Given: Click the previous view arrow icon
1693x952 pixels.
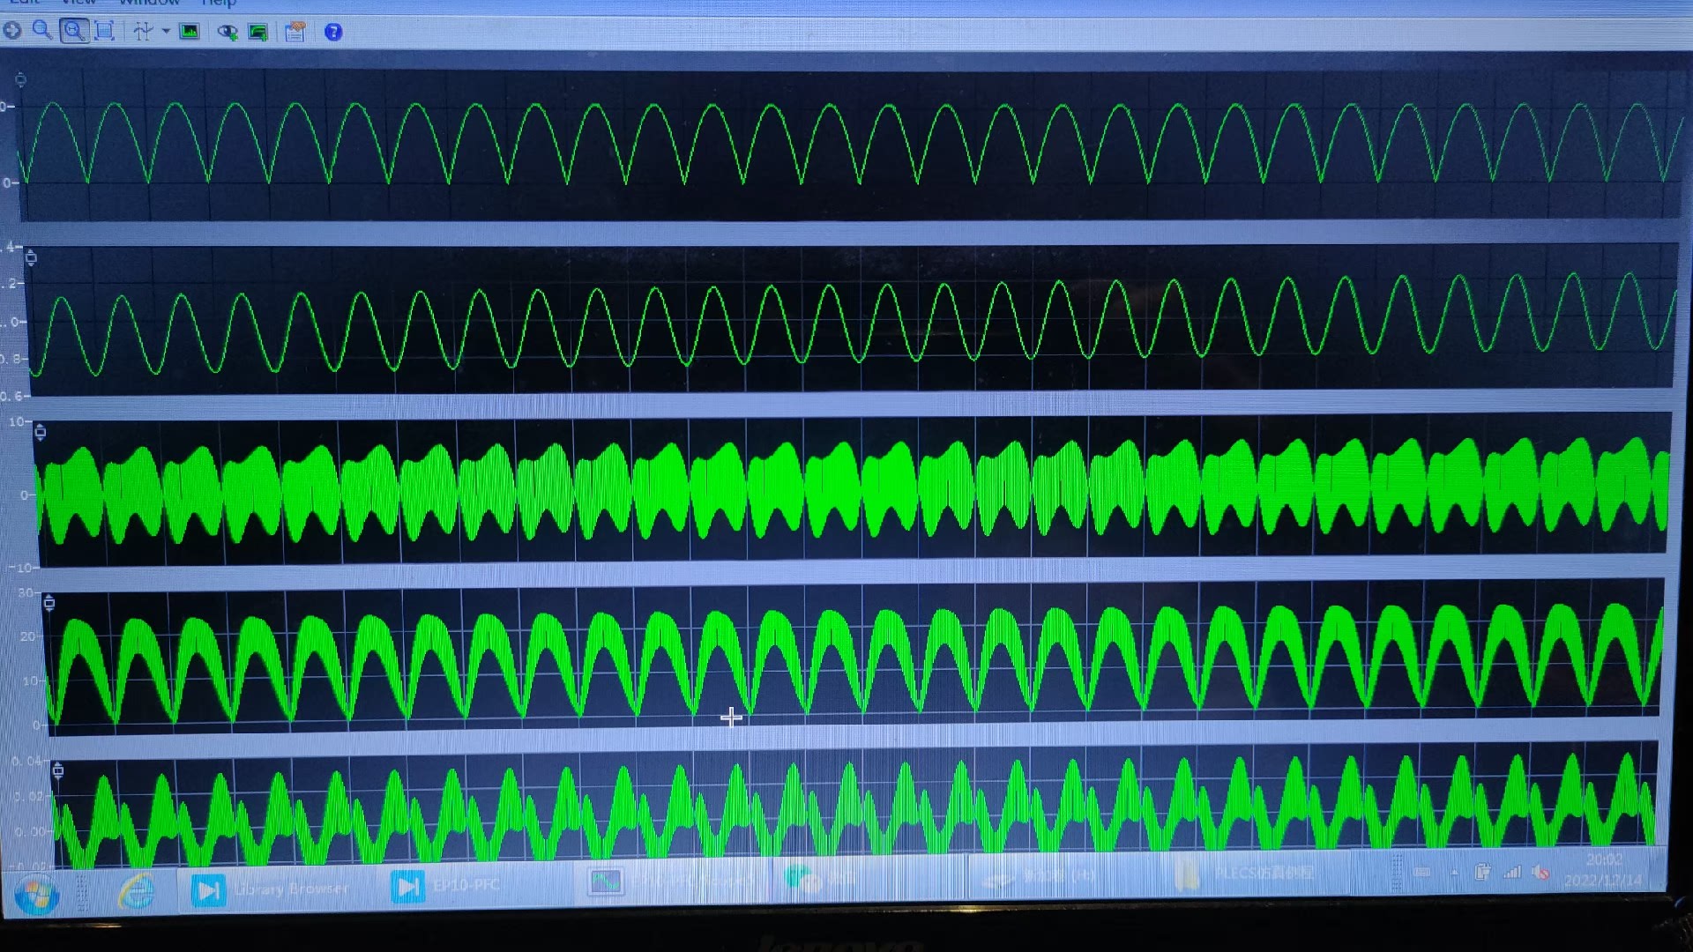Looking at the screenshot, I should (12, 31).
